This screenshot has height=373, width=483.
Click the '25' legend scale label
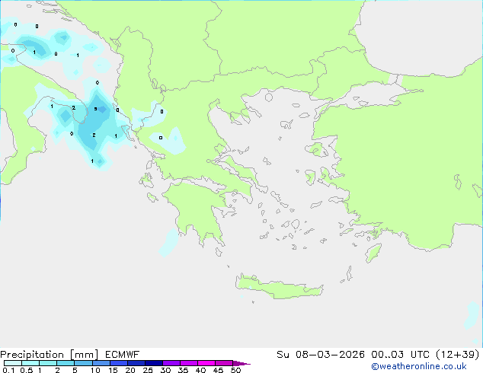click(148, 370)
